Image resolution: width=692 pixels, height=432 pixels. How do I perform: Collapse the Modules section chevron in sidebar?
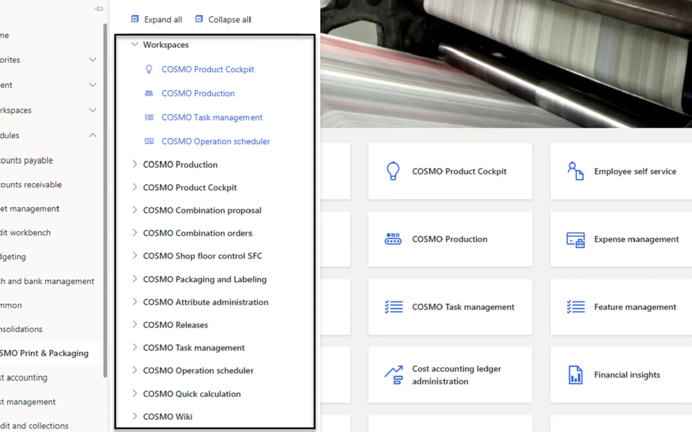(x=93, y=135)
